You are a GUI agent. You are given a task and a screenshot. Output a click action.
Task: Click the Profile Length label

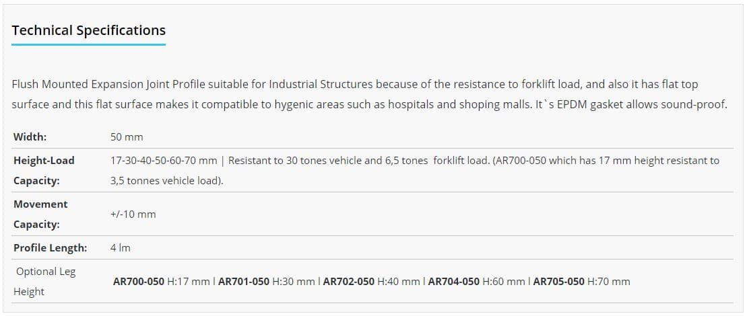50,248
